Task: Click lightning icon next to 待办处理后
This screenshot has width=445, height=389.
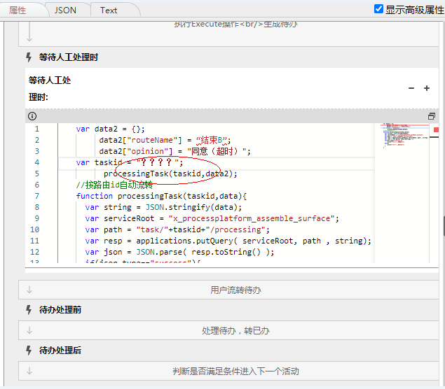Action: (29, 351)
